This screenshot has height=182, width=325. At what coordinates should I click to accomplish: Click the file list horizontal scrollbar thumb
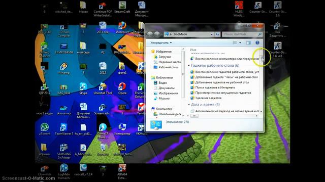pos(194,116)
